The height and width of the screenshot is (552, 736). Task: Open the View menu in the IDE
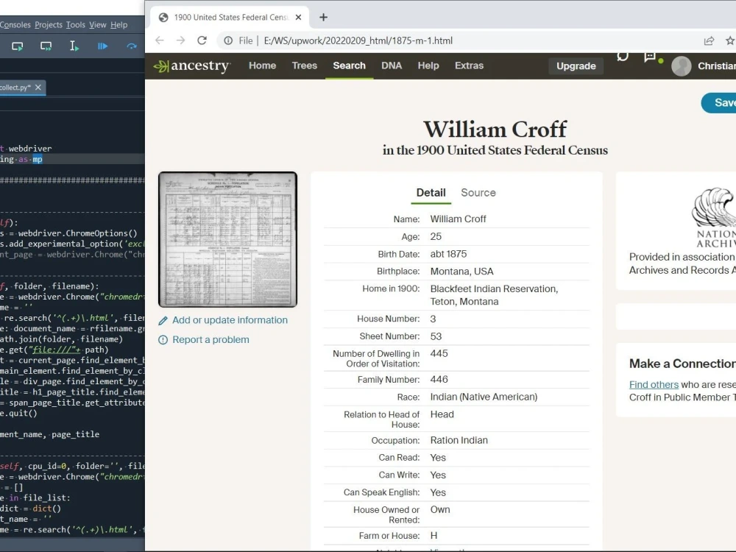[98, 25]
